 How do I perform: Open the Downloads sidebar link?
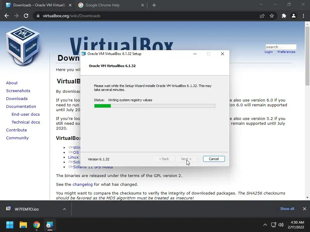coord(17,99)
